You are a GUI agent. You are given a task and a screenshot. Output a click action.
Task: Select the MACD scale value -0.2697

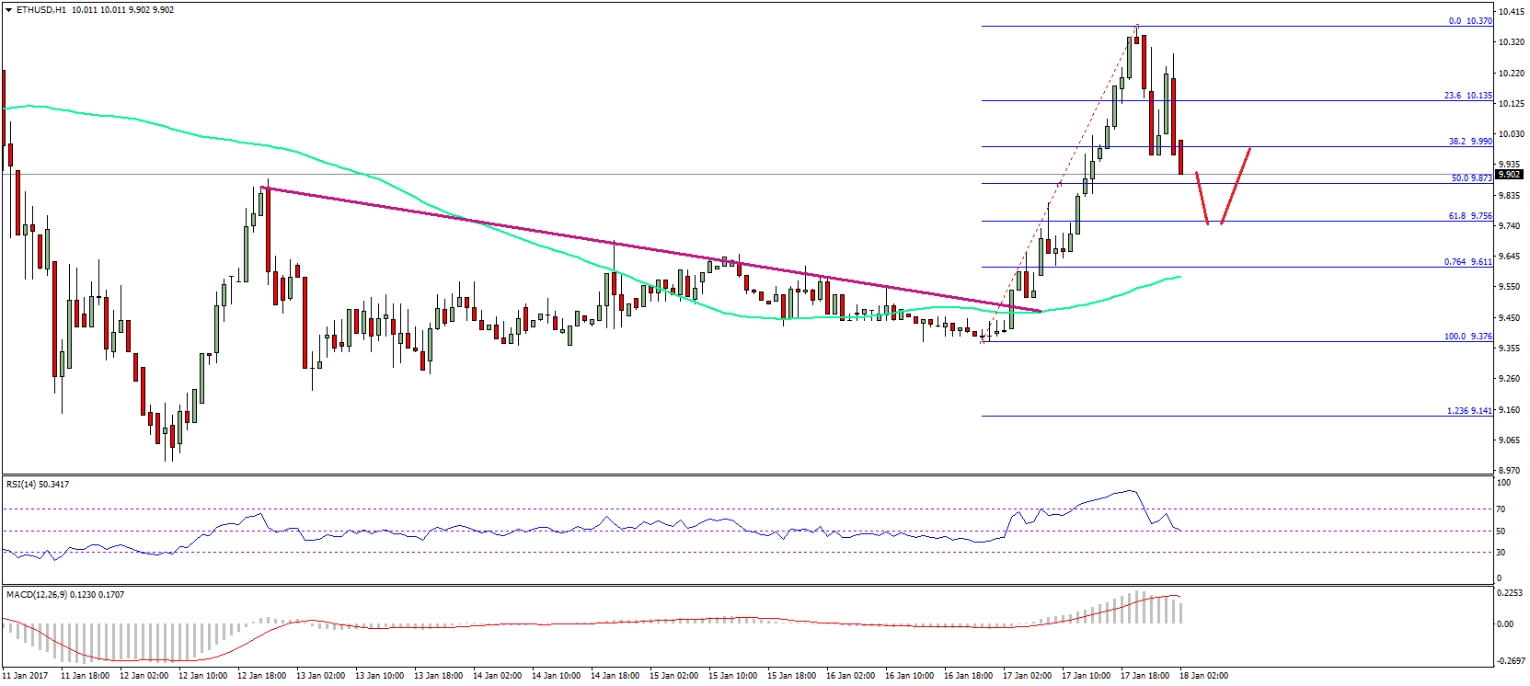(x=1509, y=661)
